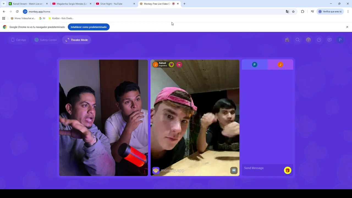Open the chat messages heart bubble icon
Screen dimensions: 352x198
coord(329,40)
